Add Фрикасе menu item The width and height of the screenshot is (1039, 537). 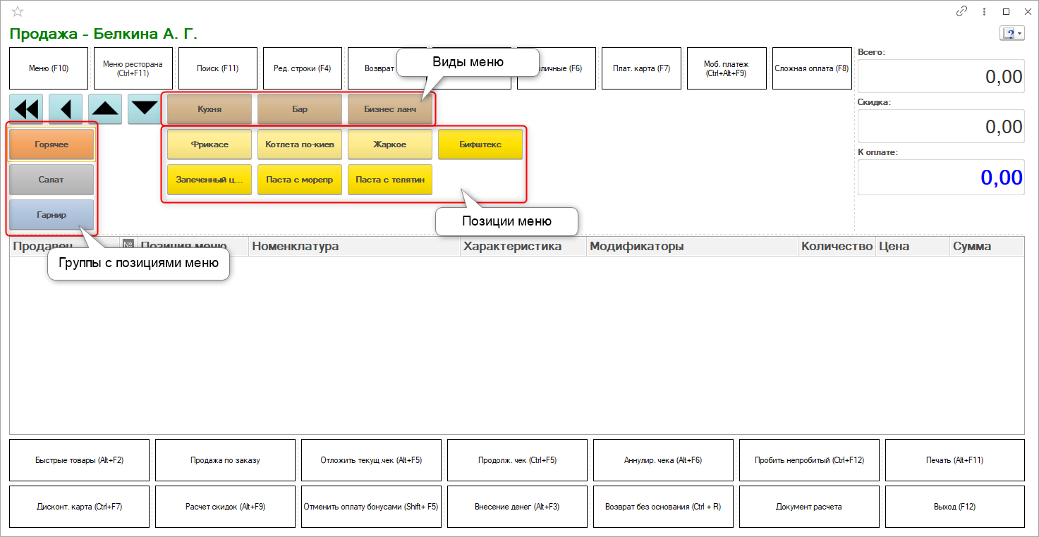(209, 144)
